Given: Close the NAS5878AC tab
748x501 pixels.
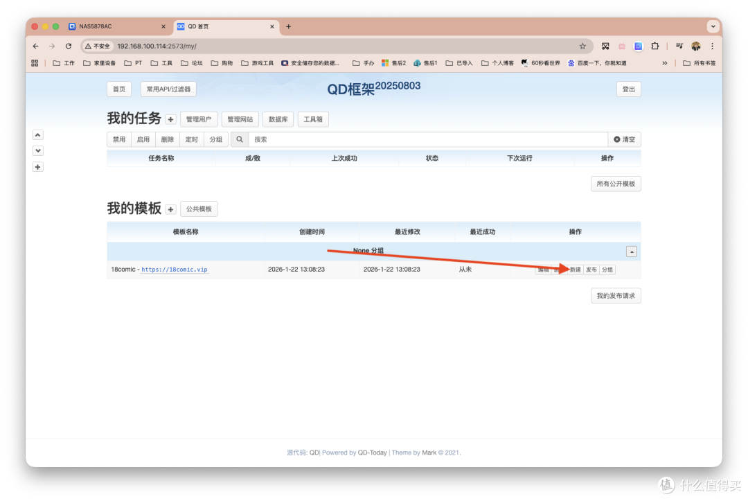Looking at the screenshot, I should tap(163, 27).
